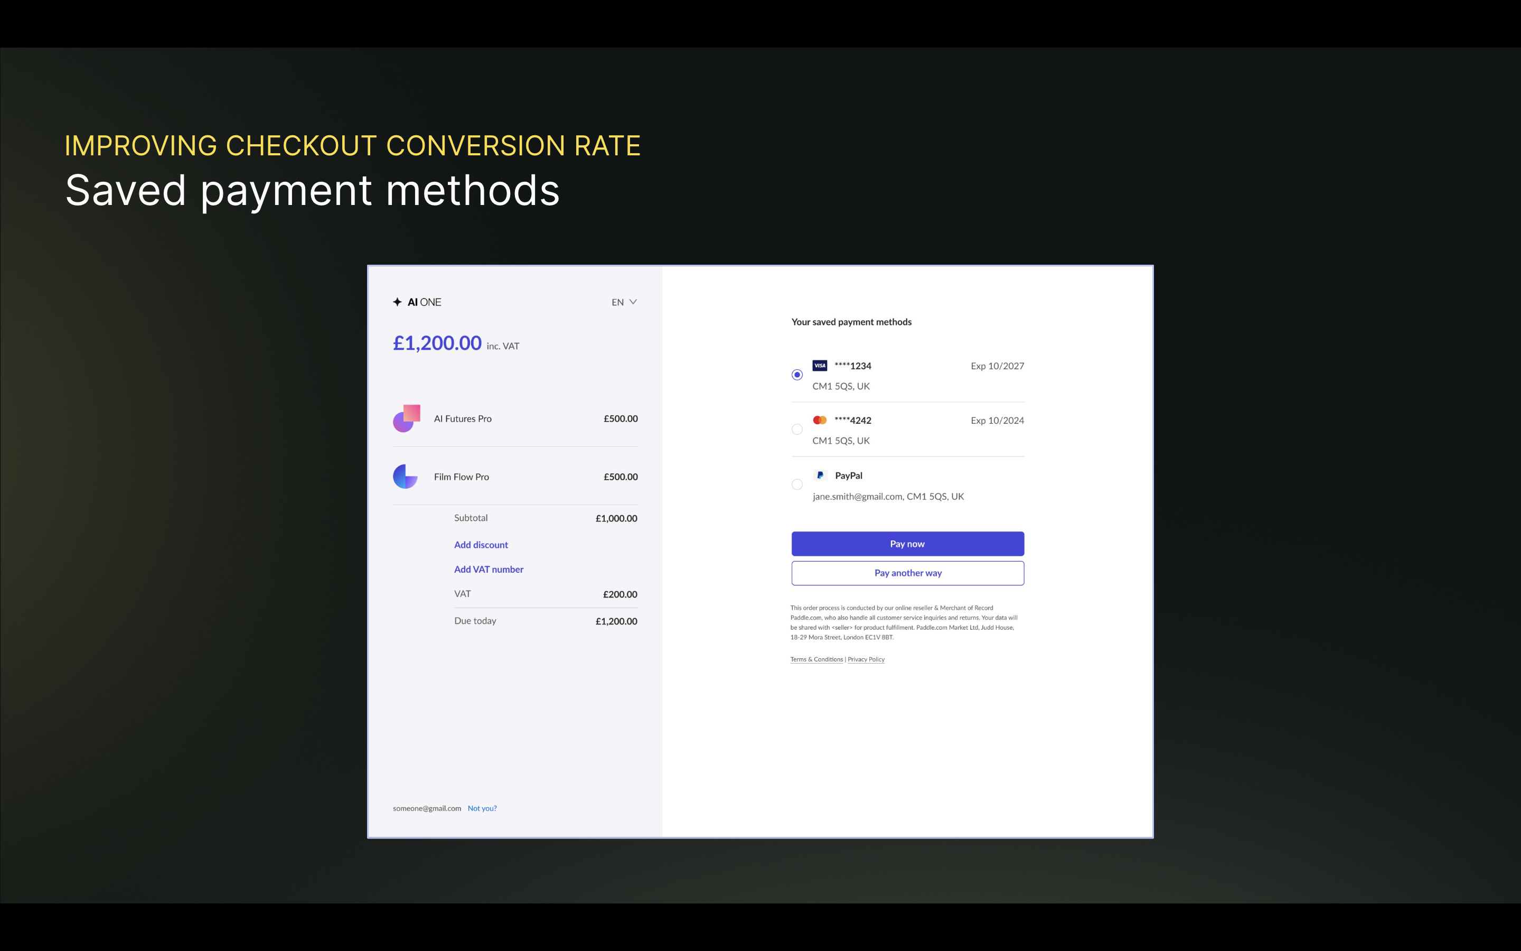Click the Pay another way button
The width and height of the screenshot is (1521, 951).
907,573
